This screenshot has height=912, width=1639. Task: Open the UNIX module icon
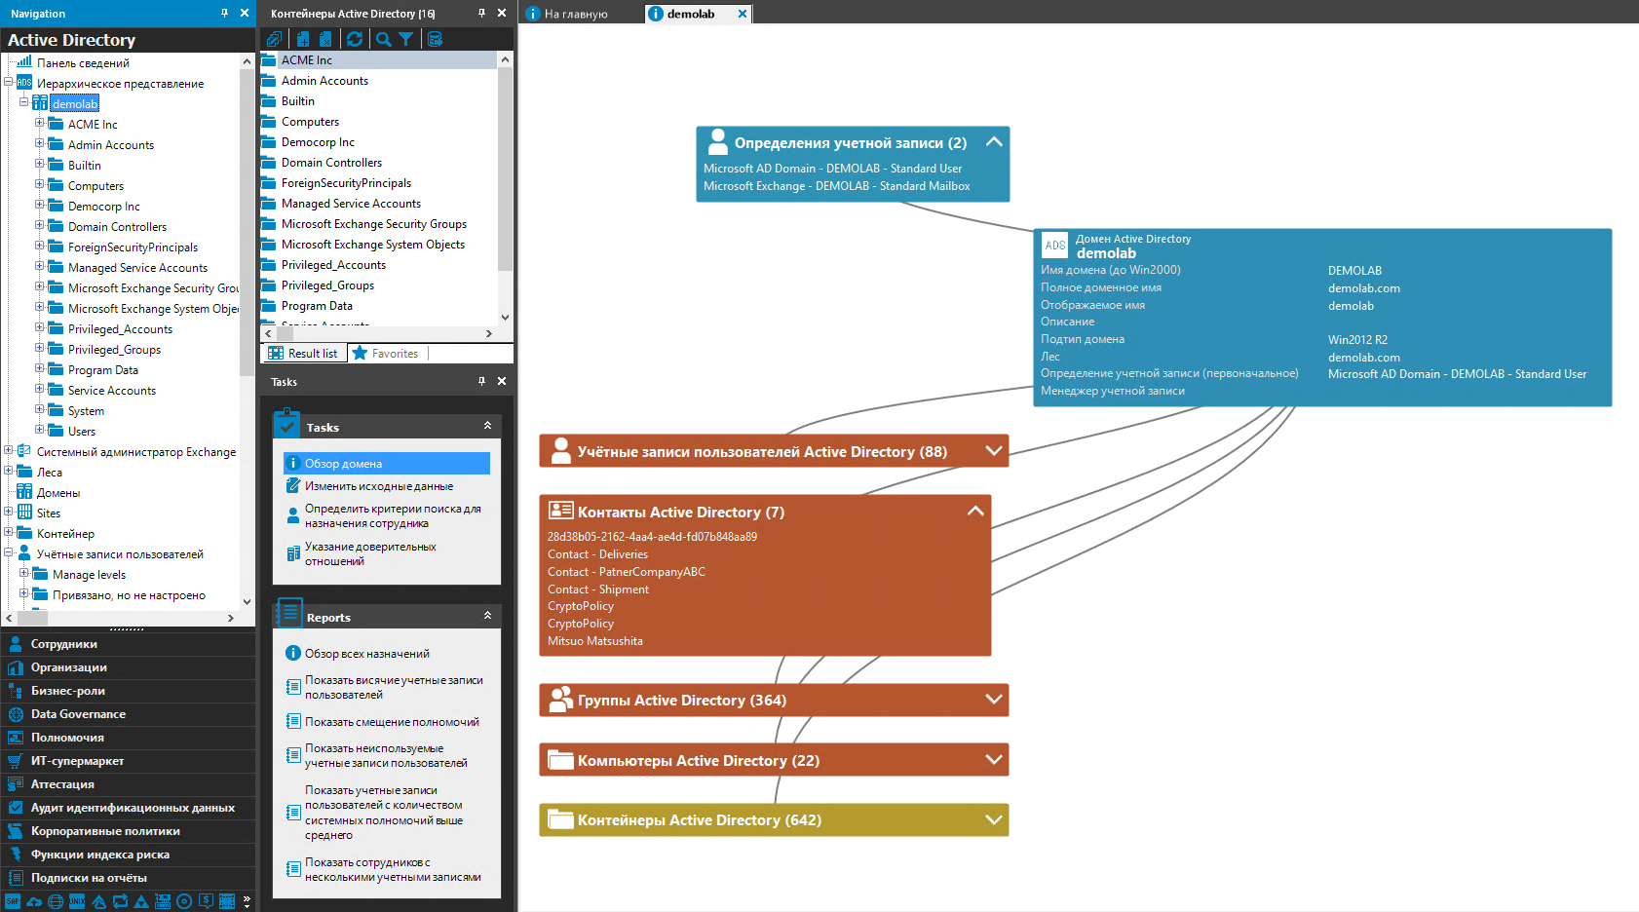(x=77, y=901)
